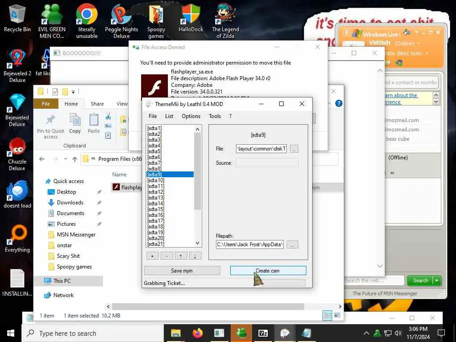The width and height of the screenshot is (456, 342).
Task: Open Recycle Bin desktop icon
Action: tap(17, 19)
